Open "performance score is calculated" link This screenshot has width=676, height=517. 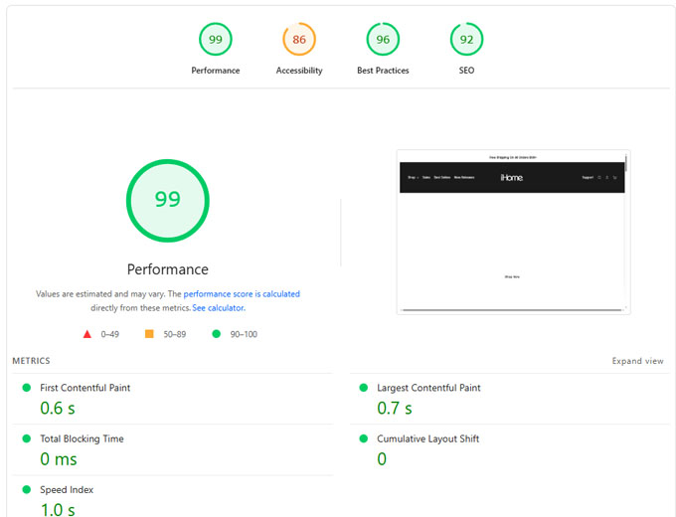(x=242, y=294)
